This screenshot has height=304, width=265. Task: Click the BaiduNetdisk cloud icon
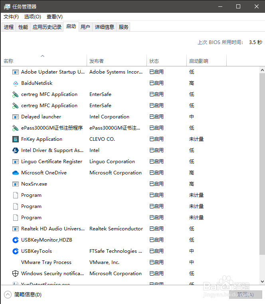(16, 83)
